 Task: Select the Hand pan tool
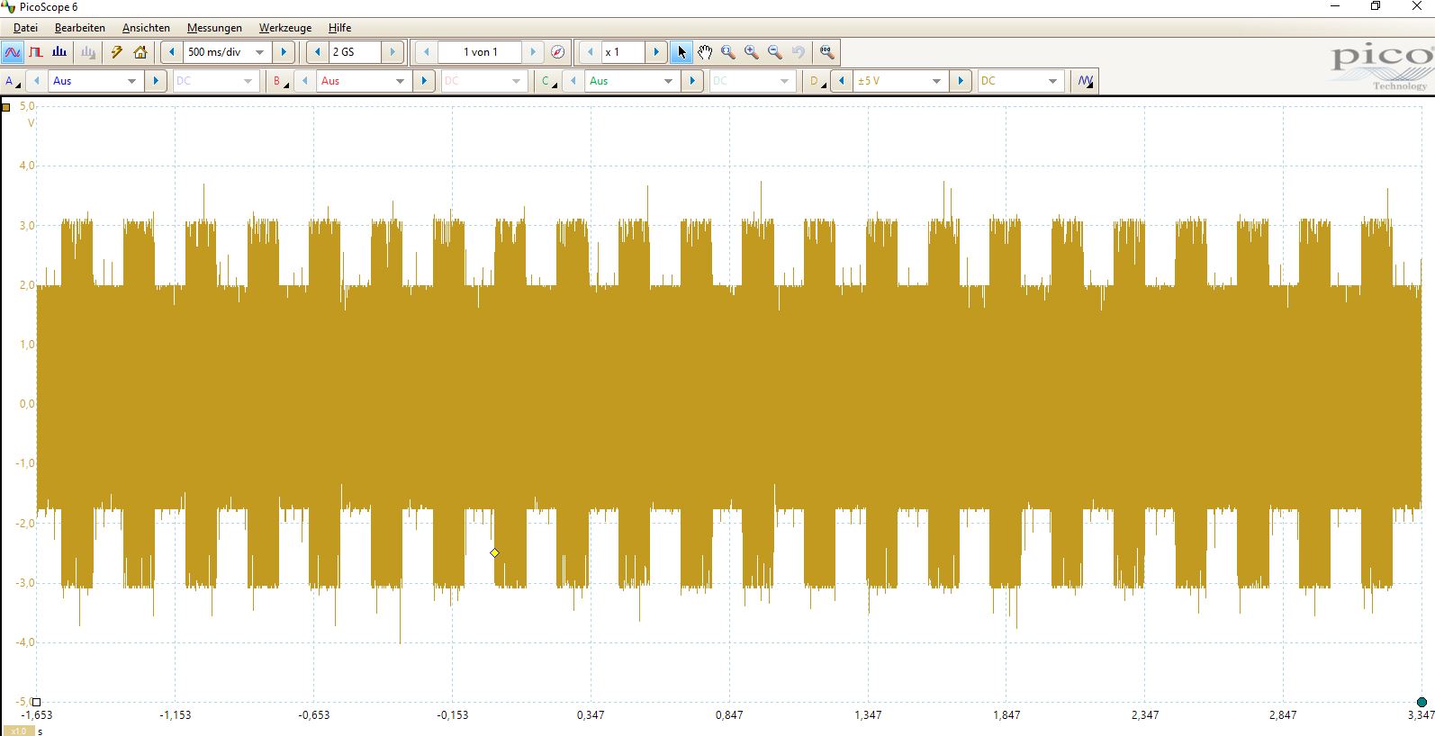tap(705, 52)
